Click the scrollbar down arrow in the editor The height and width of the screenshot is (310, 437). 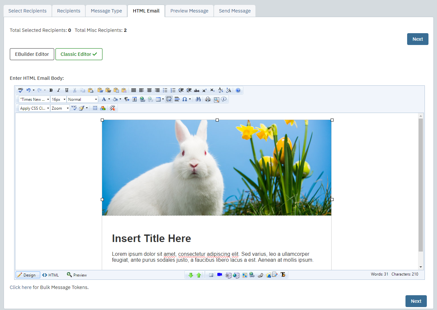[421, 267]
